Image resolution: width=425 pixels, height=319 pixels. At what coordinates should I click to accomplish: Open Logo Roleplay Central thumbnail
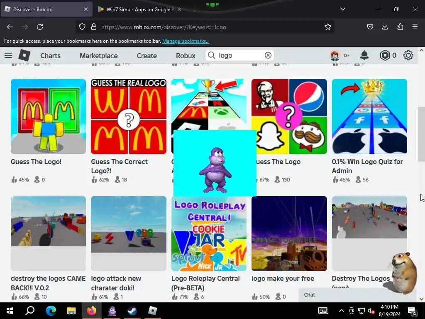[x=209, y=233]
